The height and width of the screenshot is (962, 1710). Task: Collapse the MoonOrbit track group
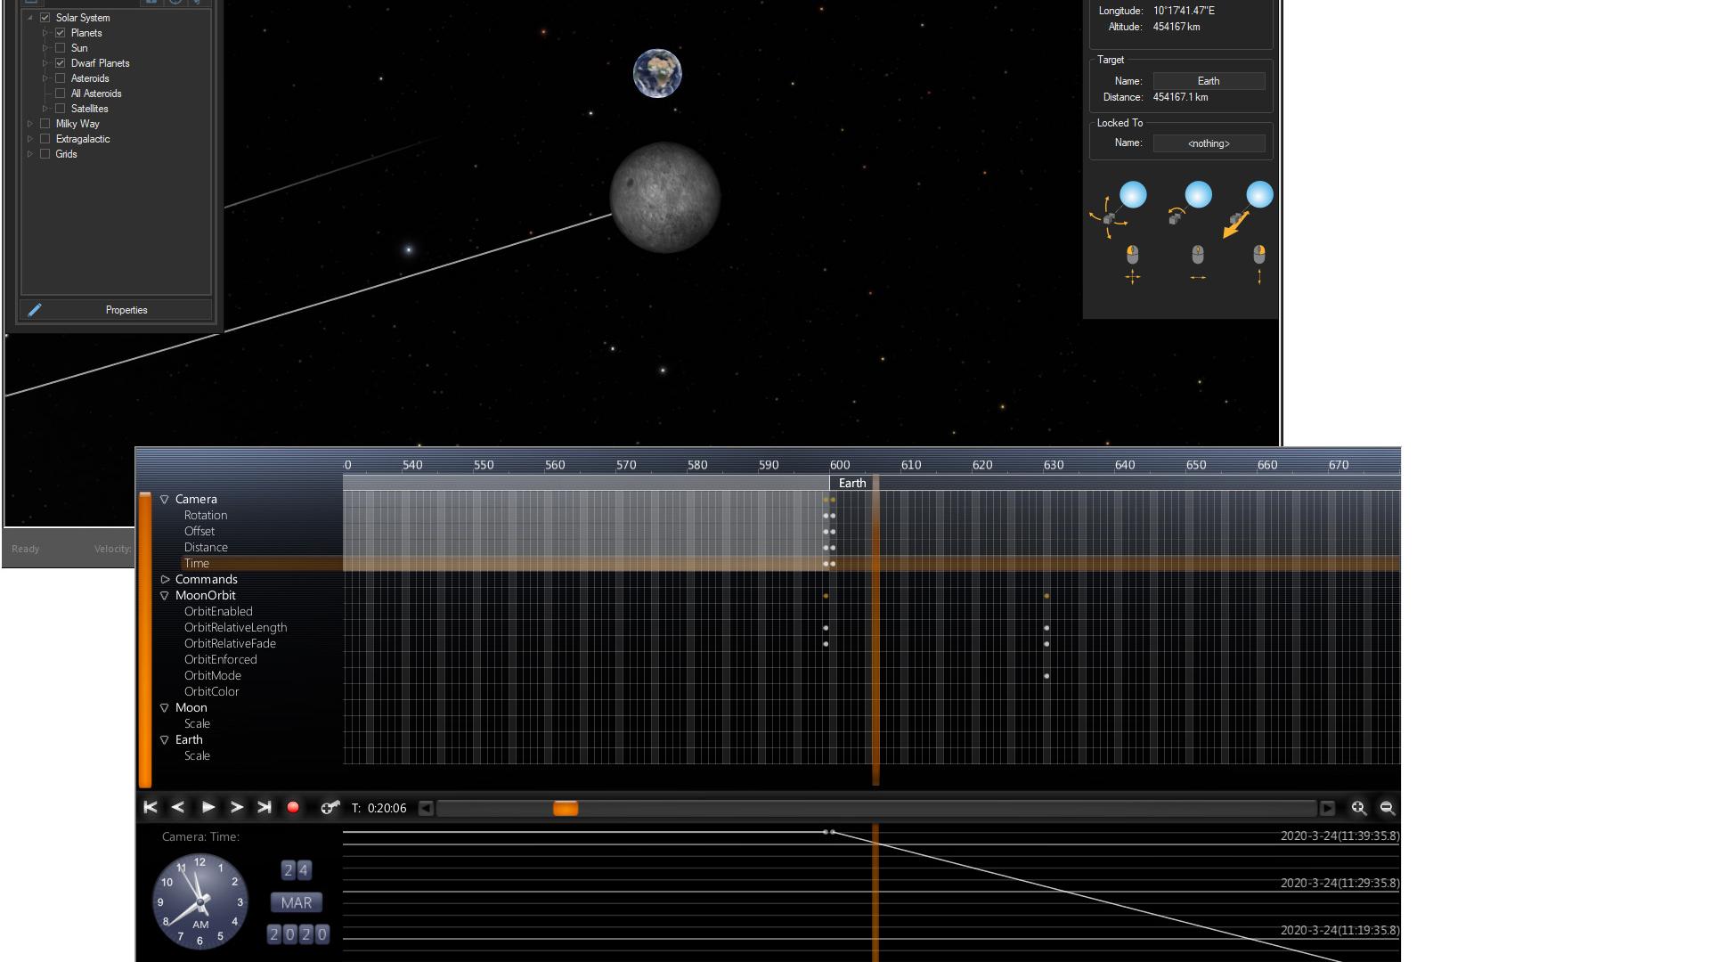165,596
